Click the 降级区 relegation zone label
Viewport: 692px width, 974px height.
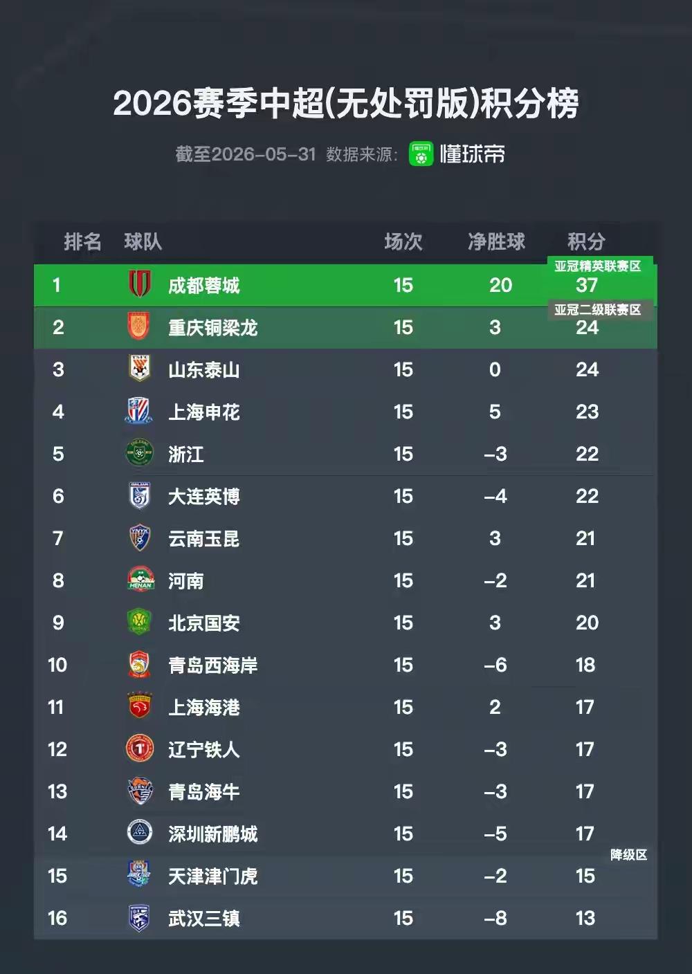tap(629, 855)
